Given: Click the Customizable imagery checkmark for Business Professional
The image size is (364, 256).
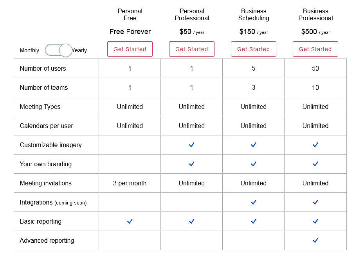Looking at the screenshot, I should (x=315, y=145).
